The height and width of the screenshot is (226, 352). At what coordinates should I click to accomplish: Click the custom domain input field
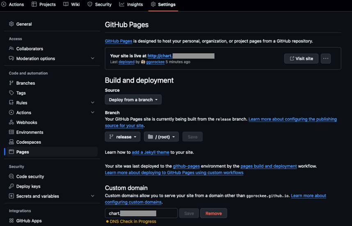[141, 213]
